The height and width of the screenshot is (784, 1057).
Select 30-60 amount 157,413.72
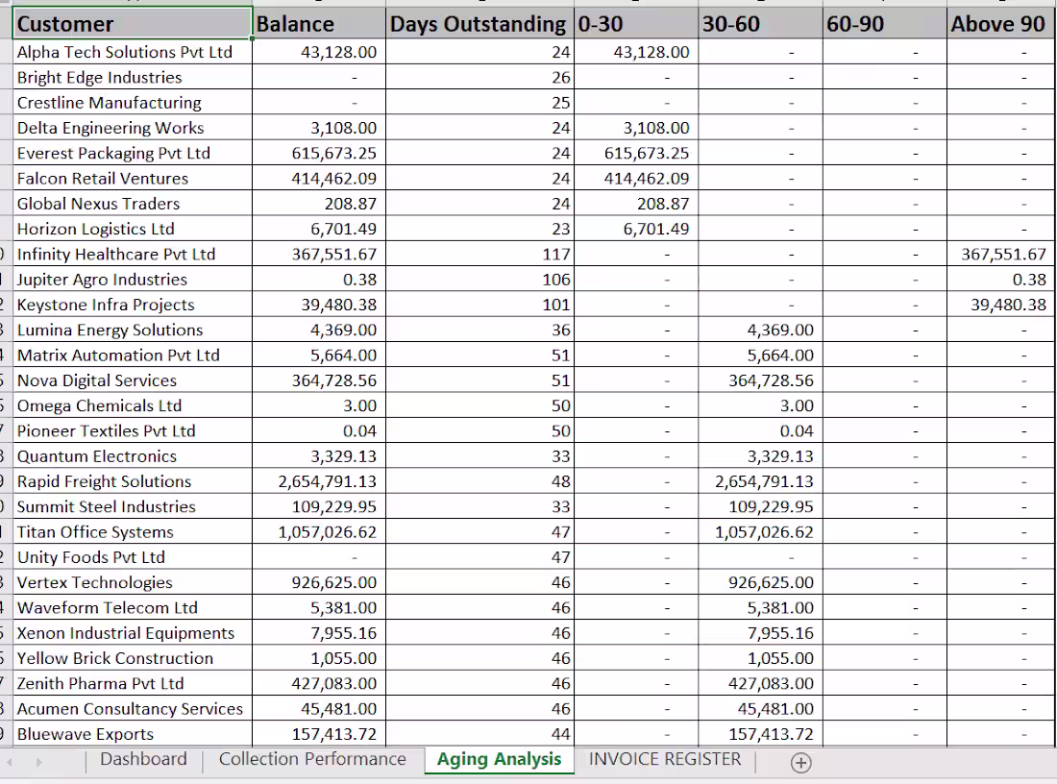pyautogui.click(x=760, y=734)
